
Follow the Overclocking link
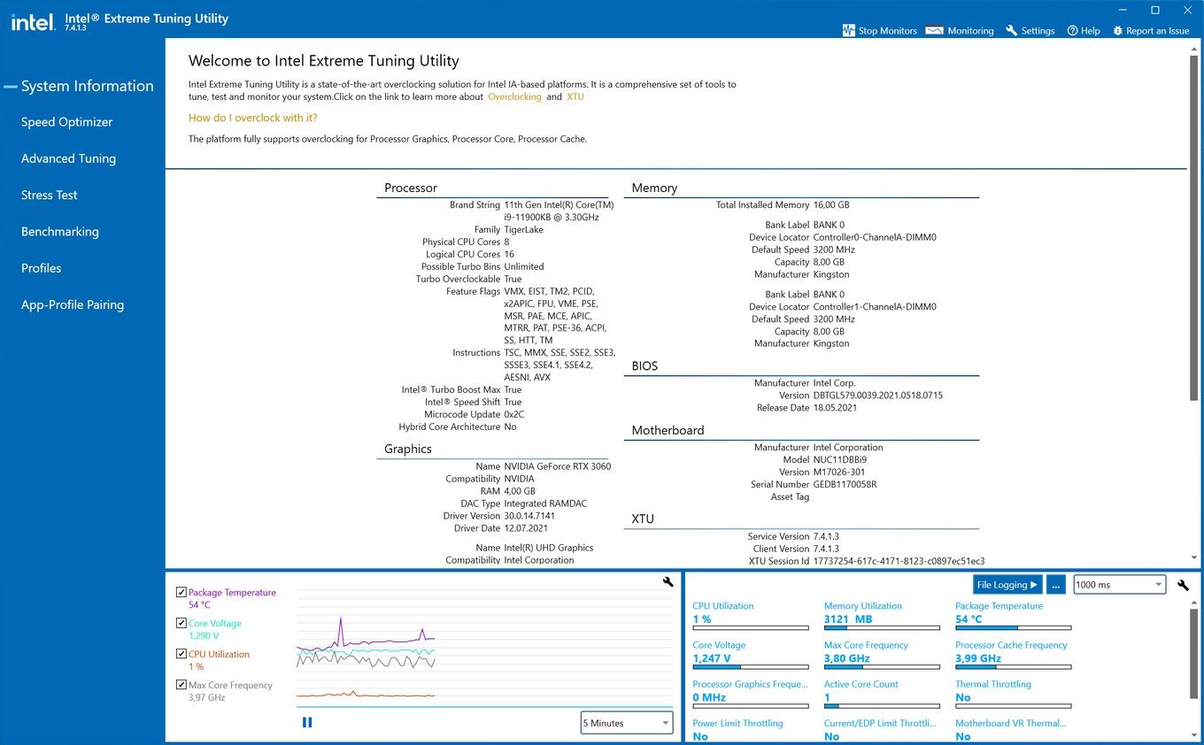514,96
